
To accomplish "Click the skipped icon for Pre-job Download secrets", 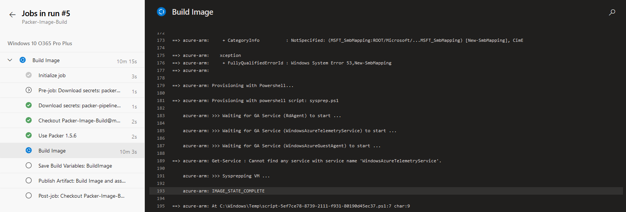I will [29, 90].
